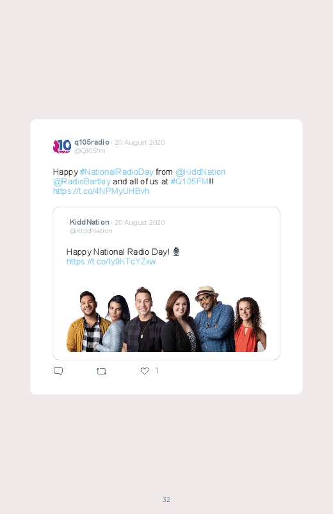
Task: Open the @KiddNation mention in tweet text
Action: click(x=200, y=172)
